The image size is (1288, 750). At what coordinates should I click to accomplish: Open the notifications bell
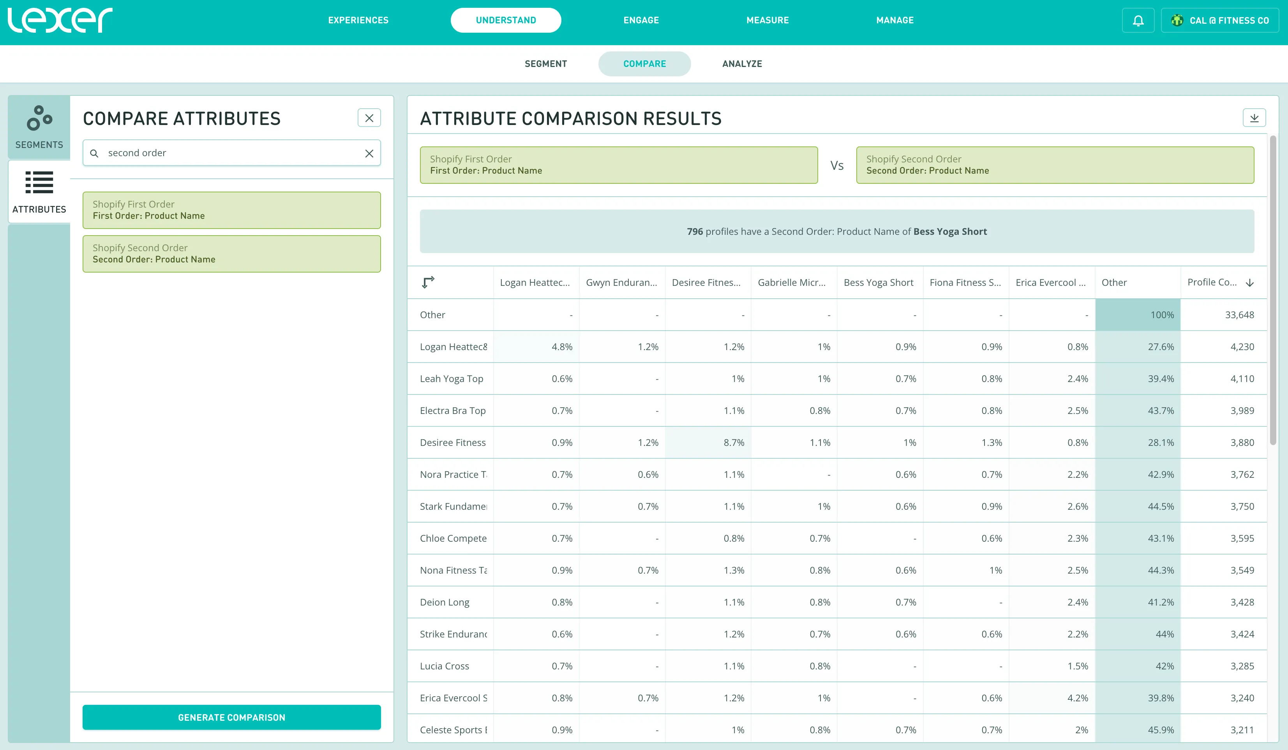(x=1138, y=20)
